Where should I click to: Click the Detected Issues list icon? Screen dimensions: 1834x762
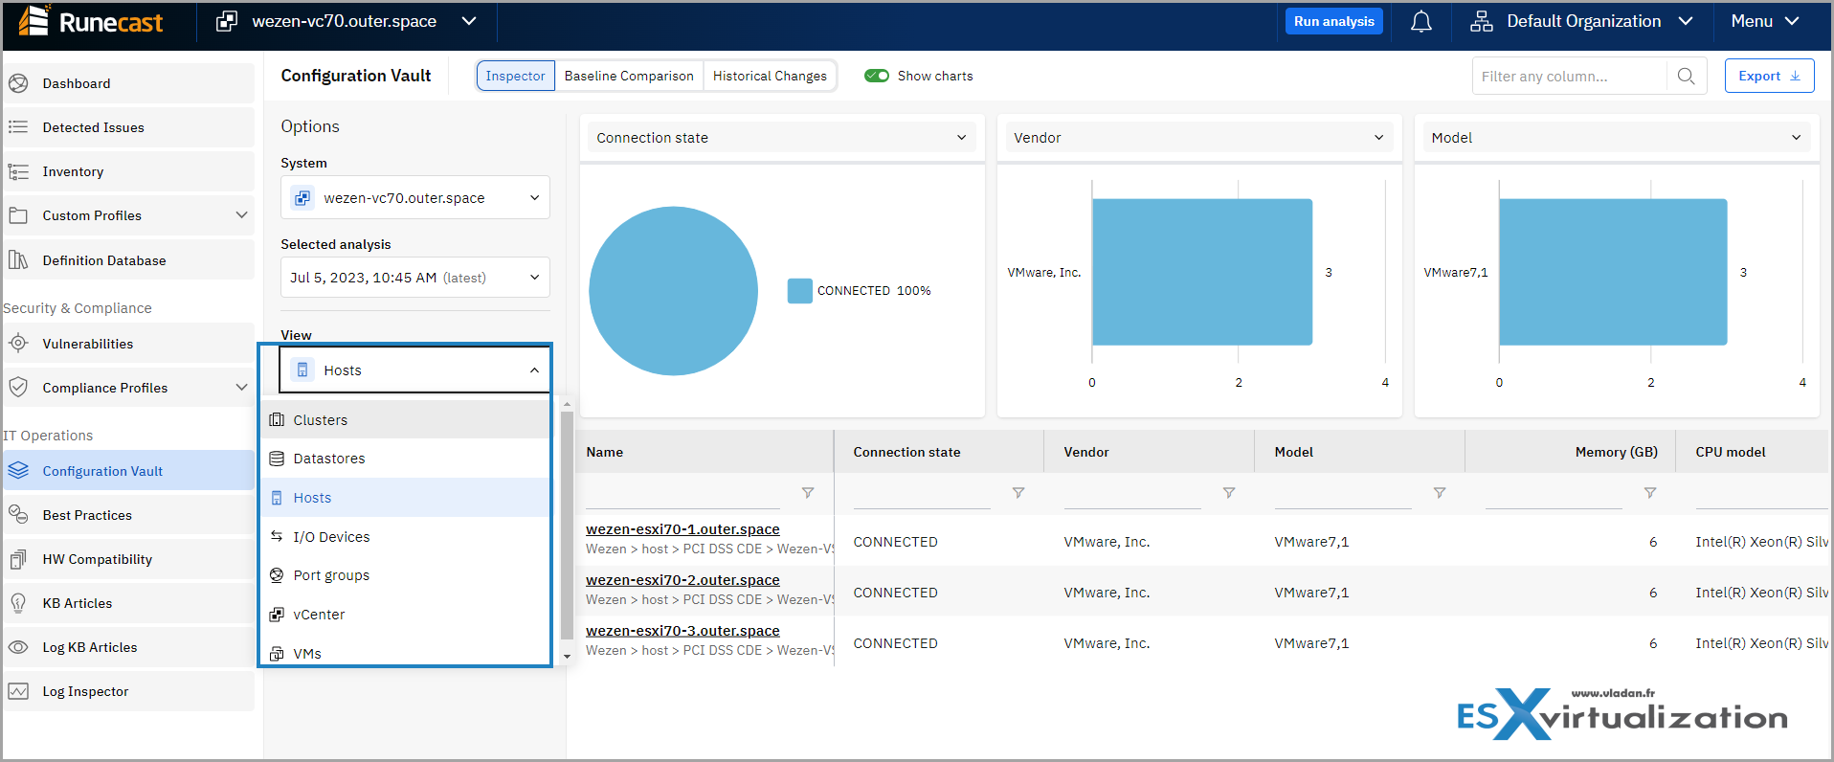click(18, 127)
